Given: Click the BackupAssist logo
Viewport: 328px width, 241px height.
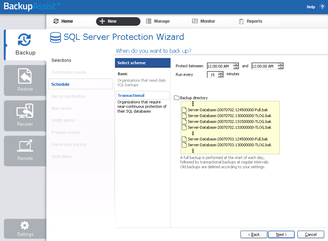Looking at the screenshot, I should (32, 6).
